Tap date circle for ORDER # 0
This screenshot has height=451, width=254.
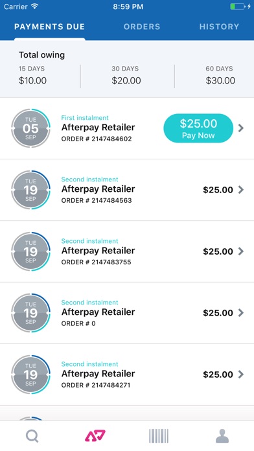31,313
